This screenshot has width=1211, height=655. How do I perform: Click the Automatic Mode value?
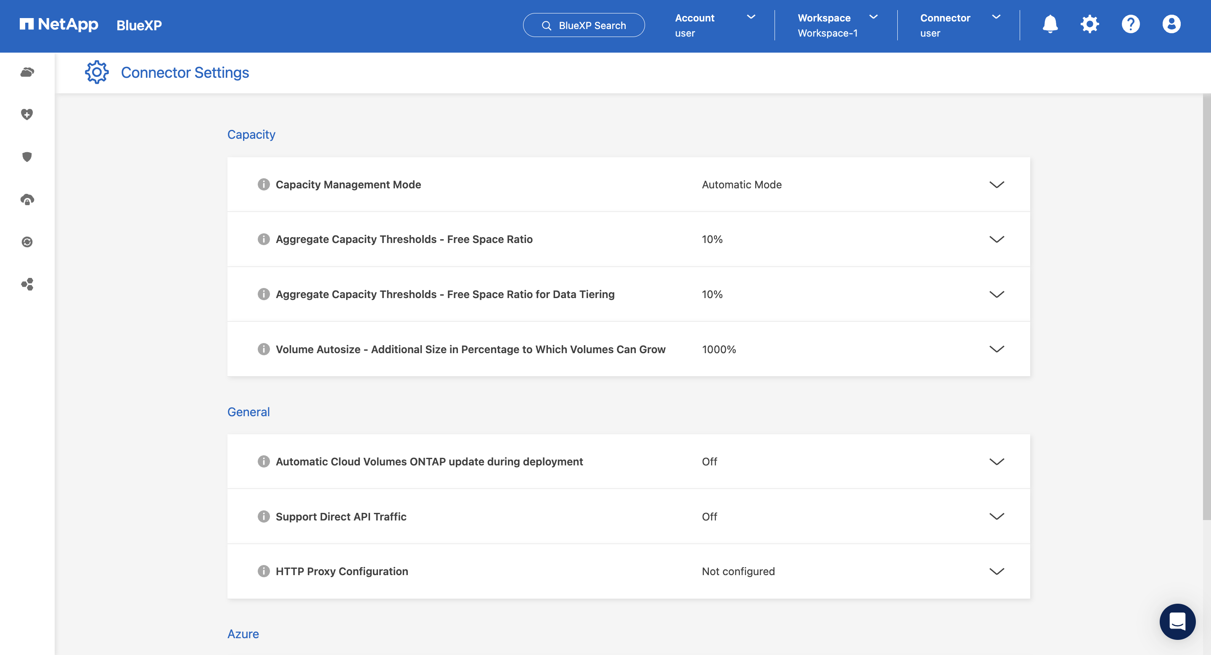(x=742, y=185)
